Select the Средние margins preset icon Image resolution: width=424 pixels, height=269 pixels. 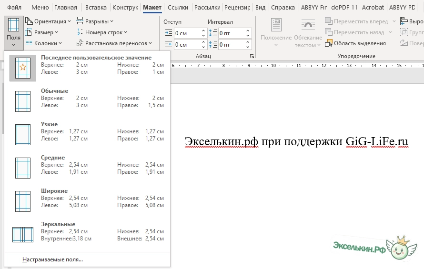[x=22, y=168]
